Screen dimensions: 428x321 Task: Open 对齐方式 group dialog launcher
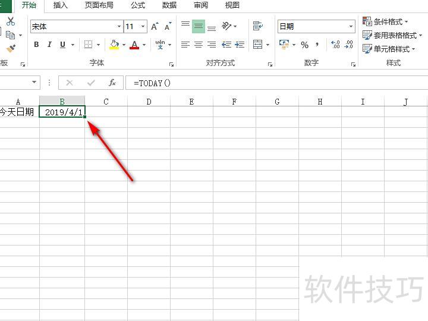coord(270,64)
